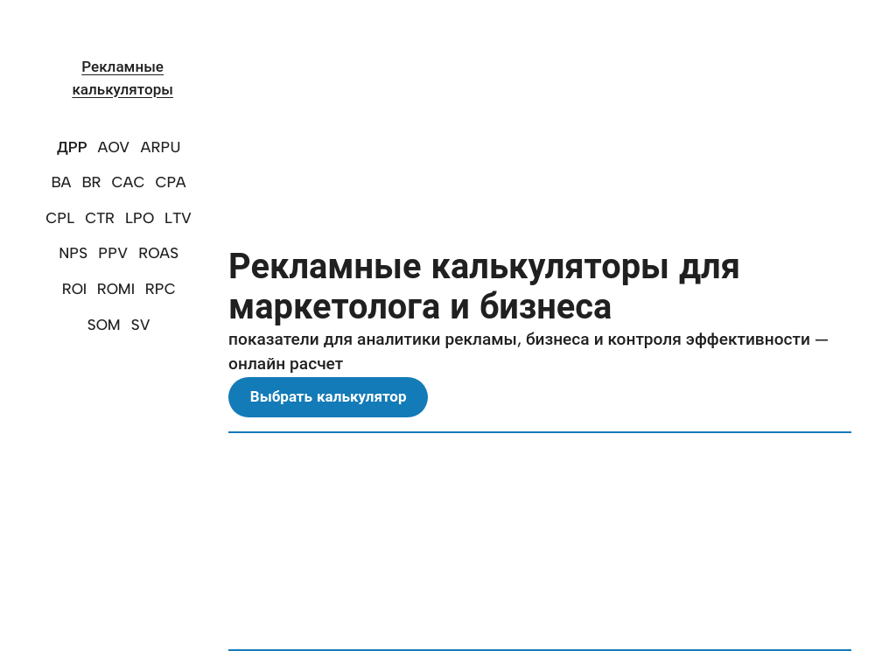Screen dimensions: 896x672
Task: Open the ARPU calculator link
Action: [x=161, y=147]
